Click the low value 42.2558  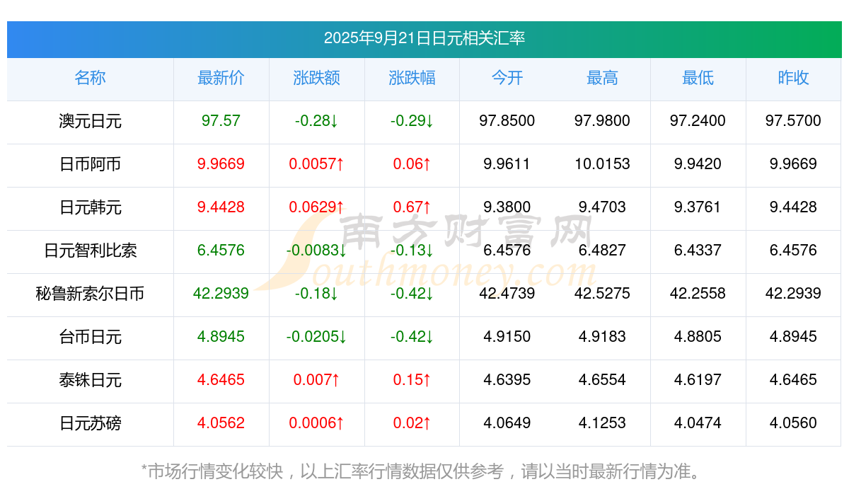pyautogui.click(x=698, y=294)
